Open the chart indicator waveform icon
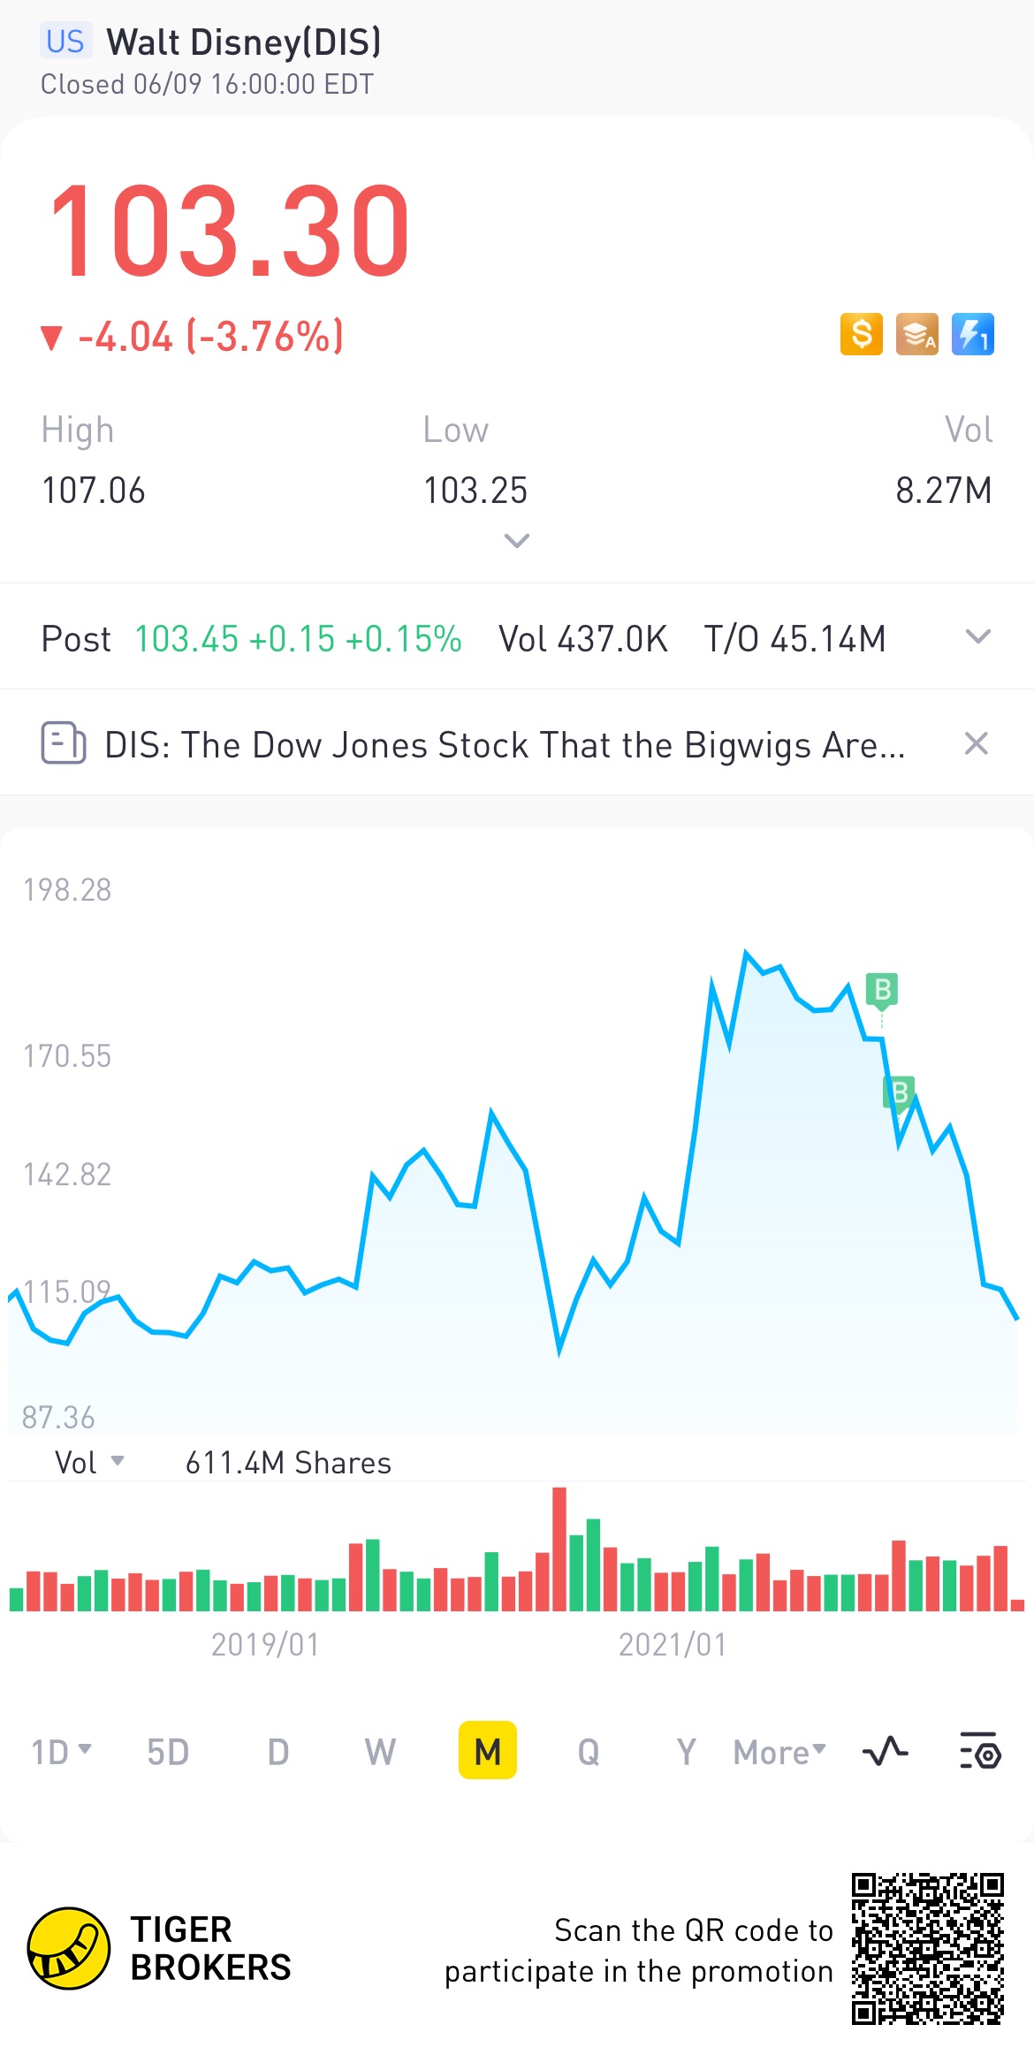The image size is (1034, 2055). point(885,1751)
